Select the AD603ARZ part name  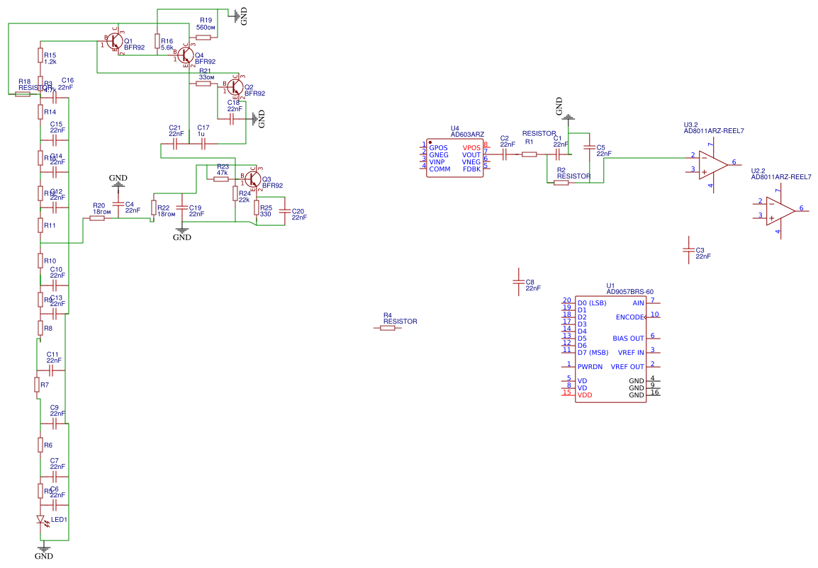coord(467,135)
